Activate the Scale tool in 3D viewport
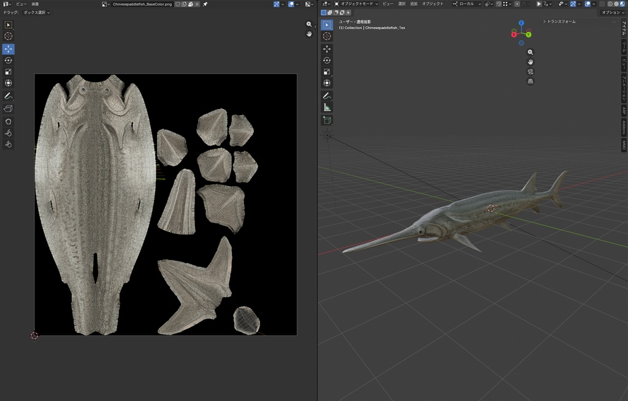The height and width of the screenshot is (401, 628). click(327, 72)
